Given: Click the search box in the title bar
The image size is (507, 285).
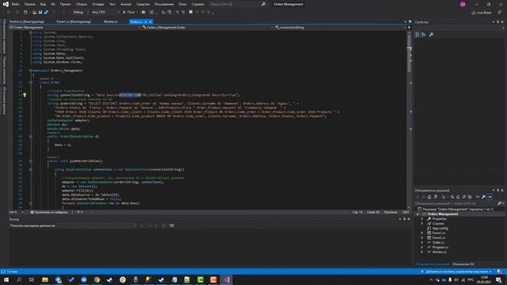Looking at the screenshot, I should 238,4.
